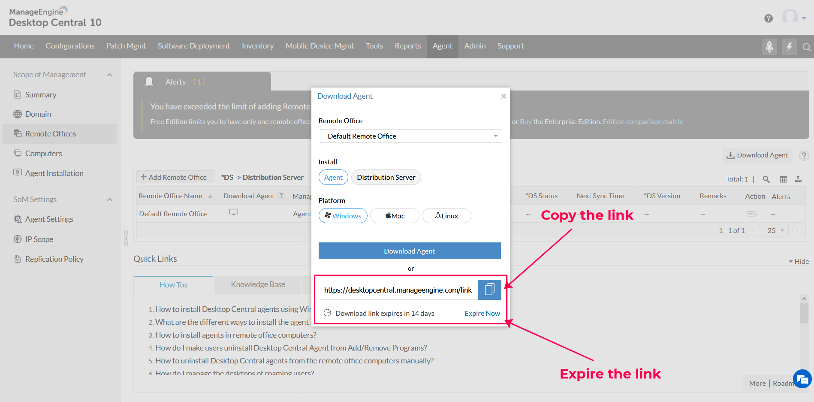The height and width of the screenshot is (402, 814).
Task: Open the Action ellipsis for Default Remote Office
Action: 751,214
